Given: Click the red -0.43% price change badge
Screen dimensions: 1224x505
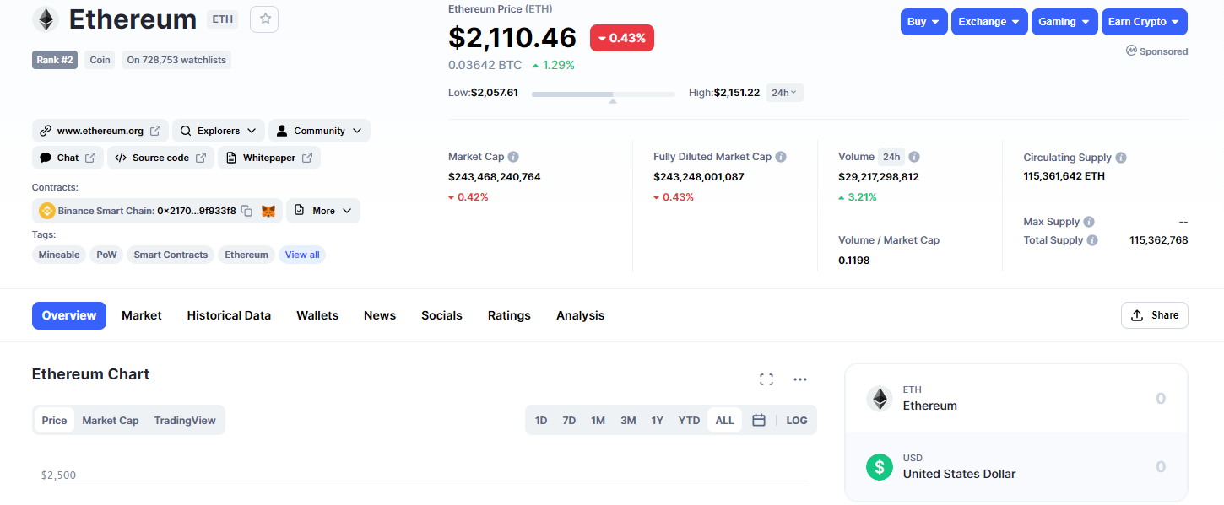Looking at the screenshot, I should 622,38.
